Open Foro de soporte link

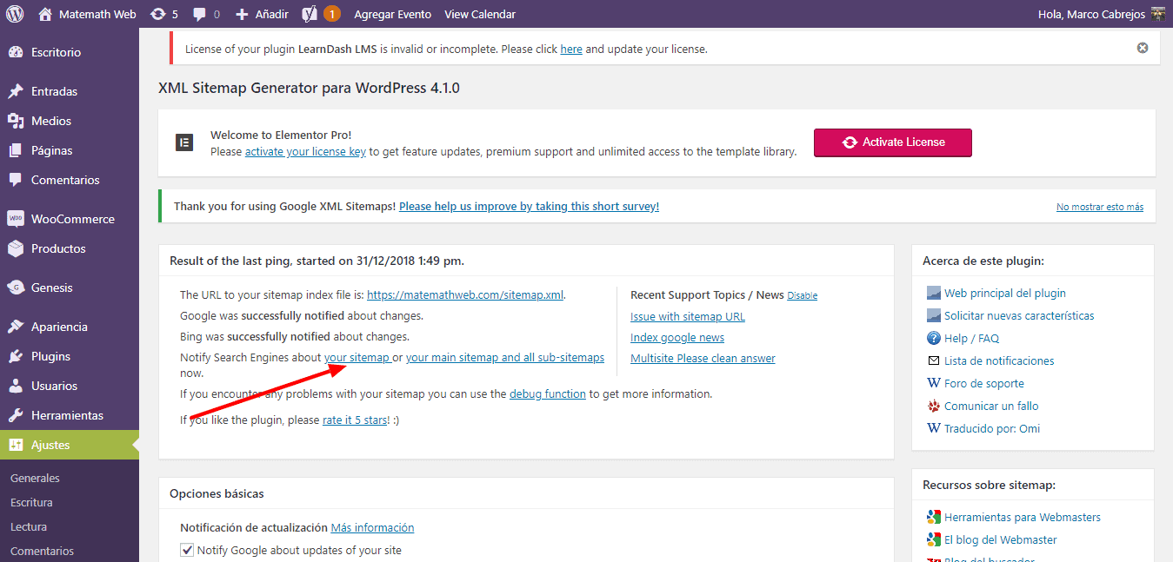[984, 383]
